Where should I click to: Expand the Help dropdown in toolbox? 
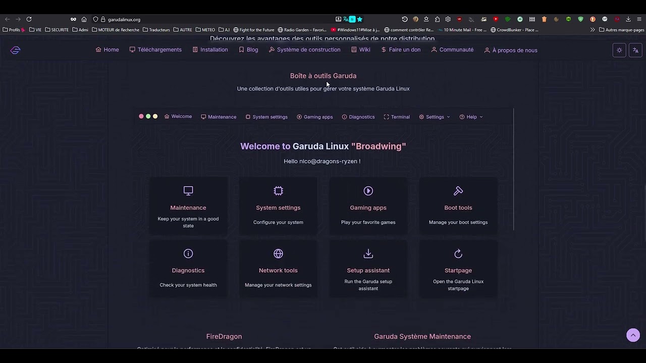pyautogui.click(x=471, y=117)
